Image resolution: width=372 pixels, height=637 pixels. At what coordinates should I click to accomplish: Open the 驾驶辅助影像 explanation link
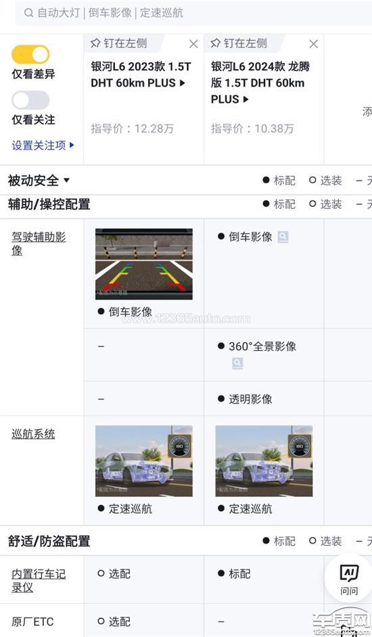[x=39, y=243]
